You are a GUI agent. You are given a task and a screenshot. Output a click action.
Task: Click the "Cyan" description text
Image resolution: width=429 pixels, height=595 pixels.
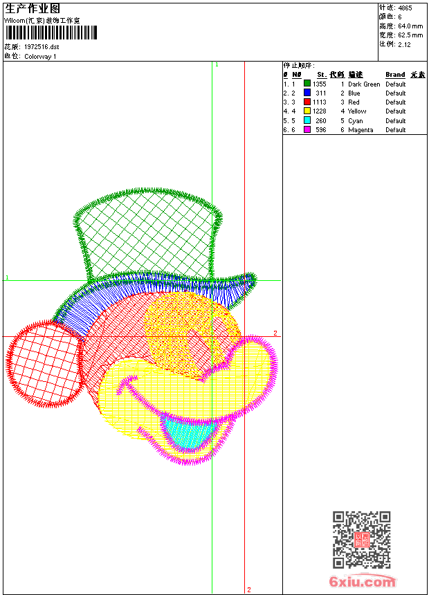[356, 120]
